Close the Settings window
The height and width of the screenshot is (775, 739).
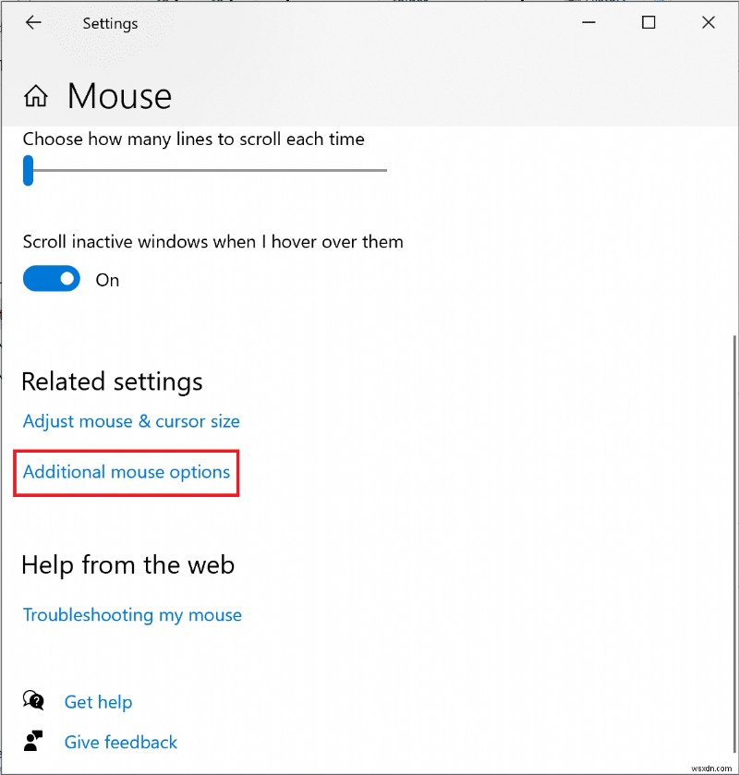708,22
